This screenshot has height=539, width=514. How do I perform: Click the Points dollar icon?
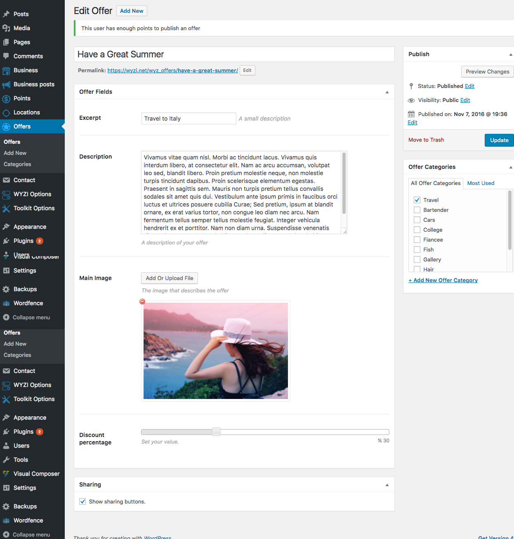click(6, 98)
